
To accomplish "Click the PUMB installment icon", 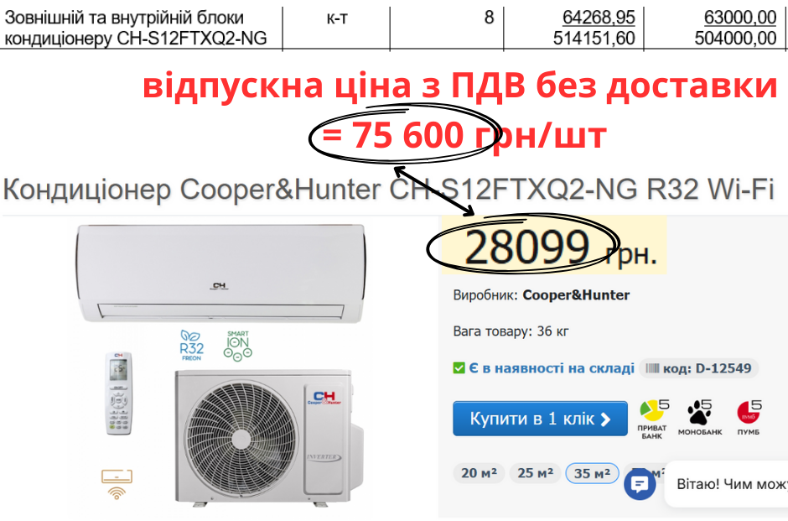I will [x=749, y=412].
